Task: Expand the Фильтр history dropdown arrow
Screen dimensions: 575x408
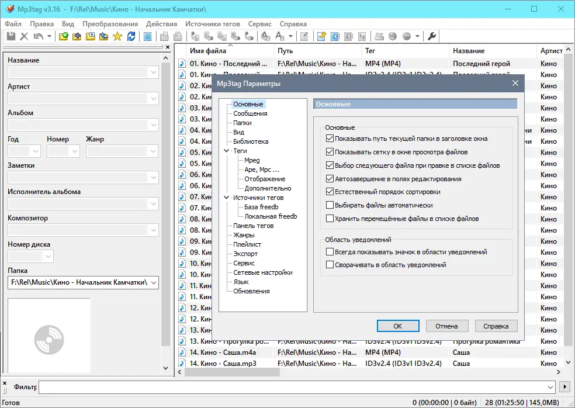Action: click(x=550, y=387)
